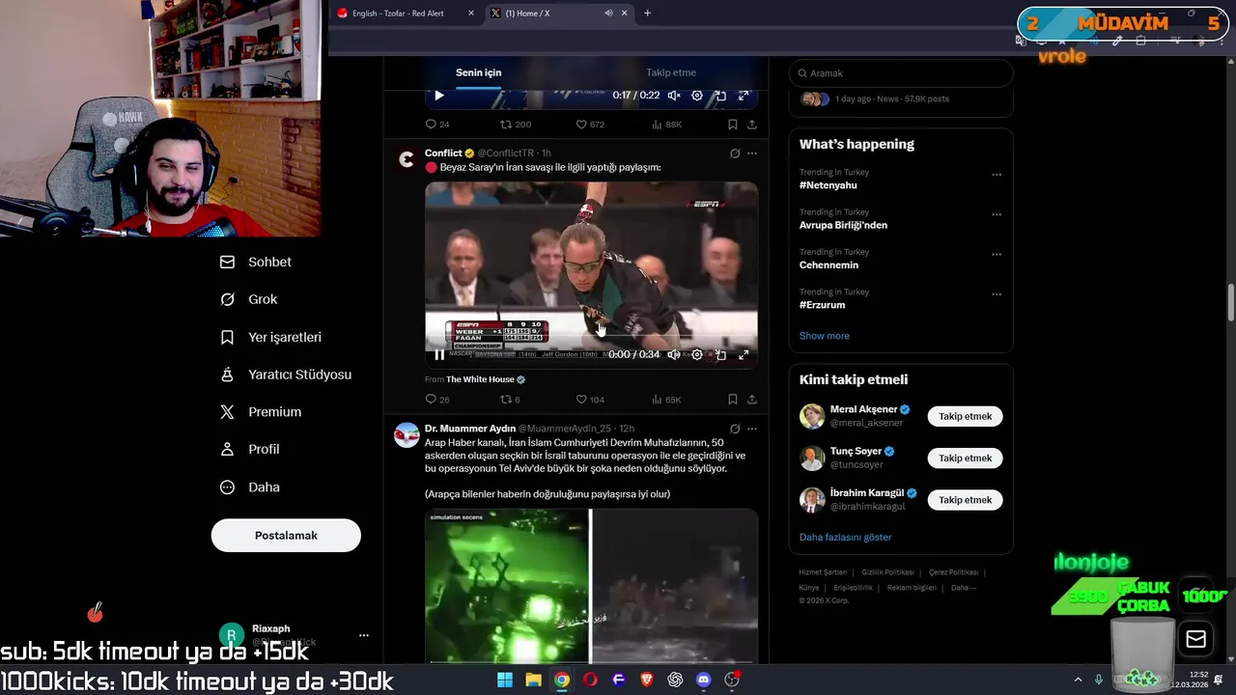
Task: Select the (1) Home / X browser tab
Action: pos(558,14)
